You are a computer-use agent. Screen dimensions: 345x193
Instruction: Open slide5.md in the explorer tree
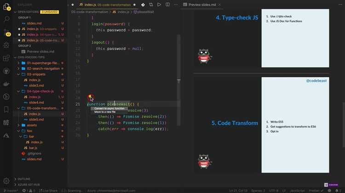coord(36,119)
